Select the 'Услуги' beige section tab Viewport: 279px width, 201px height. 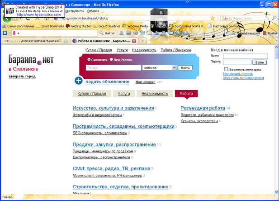coord(124,94)
